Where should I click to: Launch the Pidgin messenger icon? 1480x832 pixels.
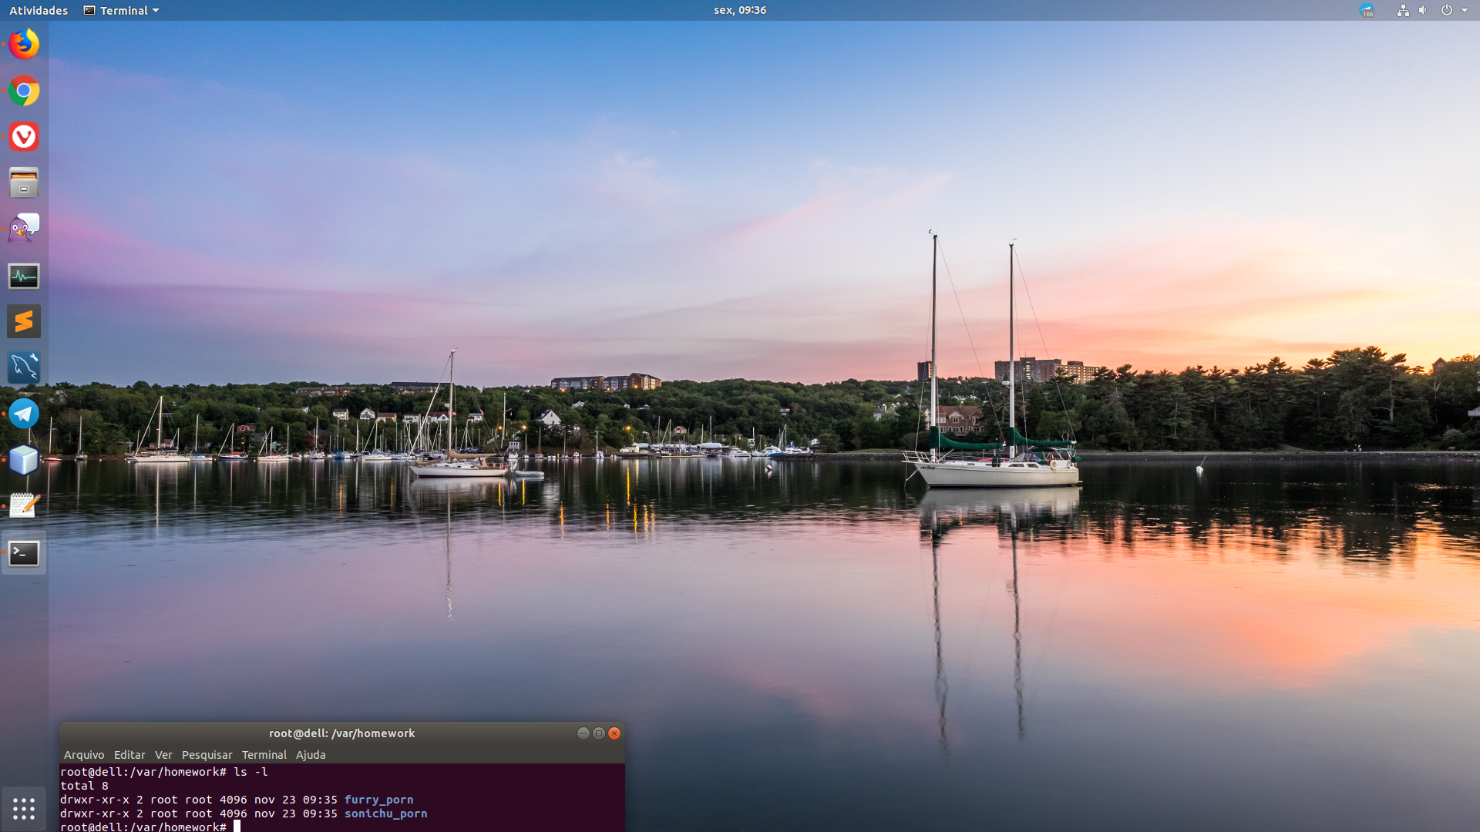(24, 229)
